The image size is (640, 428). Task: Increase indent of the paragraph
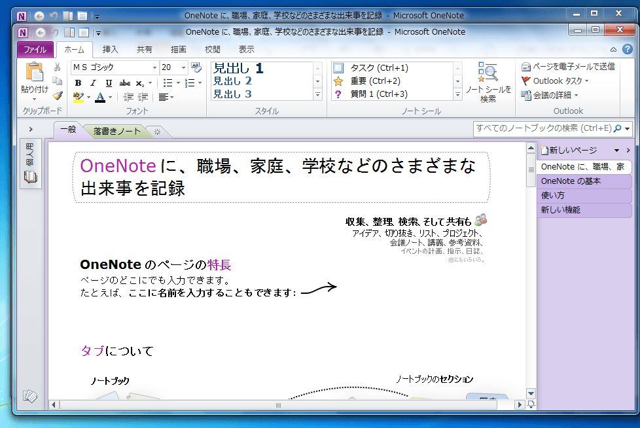coord(143,97)
